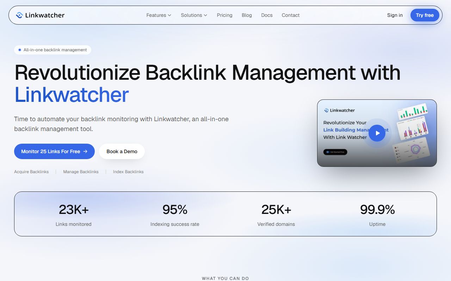Viewport: 451px width, 281px height.
Task: Click the Try free button
Action: (x=425, y=15)
